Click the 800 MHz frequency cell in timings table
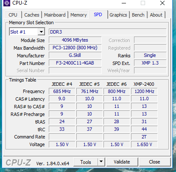The width and height of the screenshot is (176, 172). [x=117, y=91]
